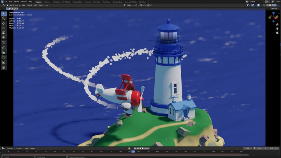Click the Playback button in timeline

click(10, 148)
